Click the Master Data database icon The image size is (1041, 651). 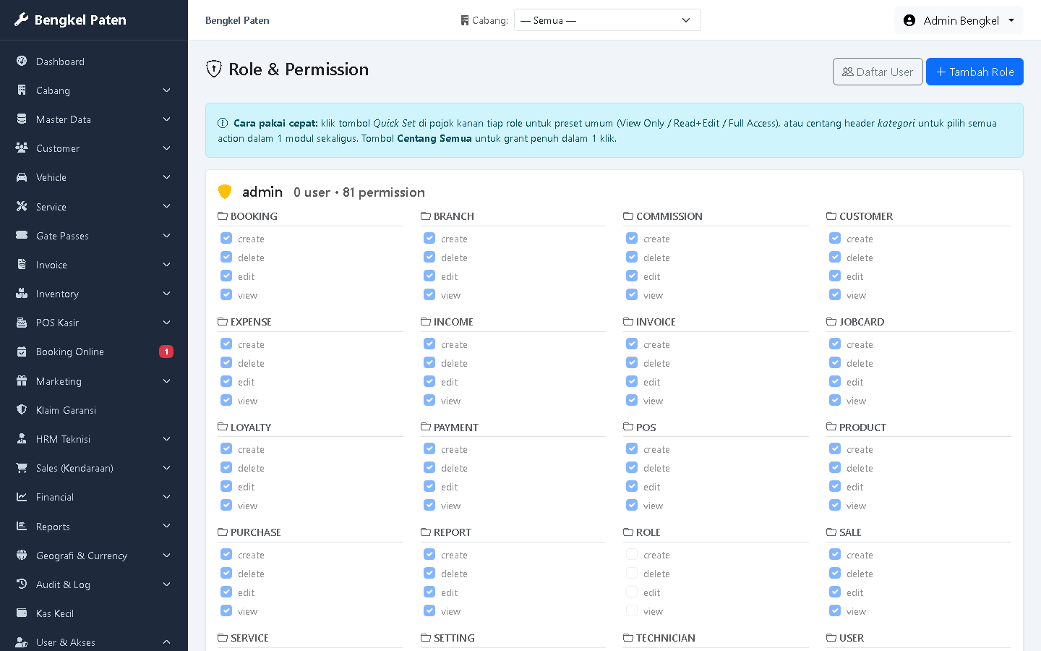point(22,119)
